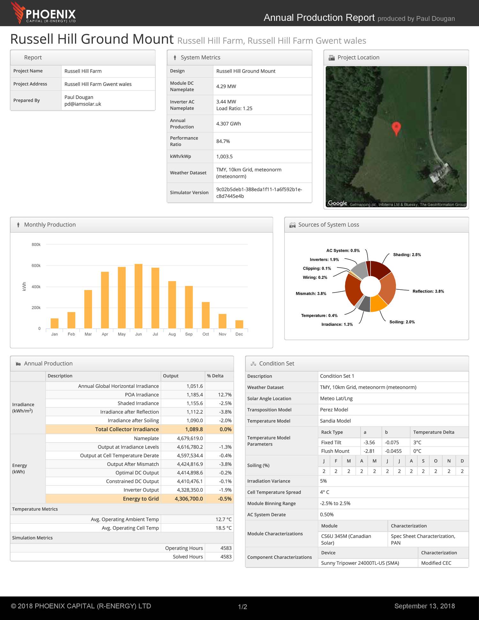Click the Phoenix Capital logo

coord(43,13)
